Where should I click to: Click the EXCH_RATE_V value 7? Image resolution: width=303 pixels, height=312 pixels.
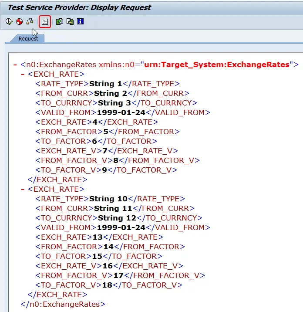click(x=105, y=151)
